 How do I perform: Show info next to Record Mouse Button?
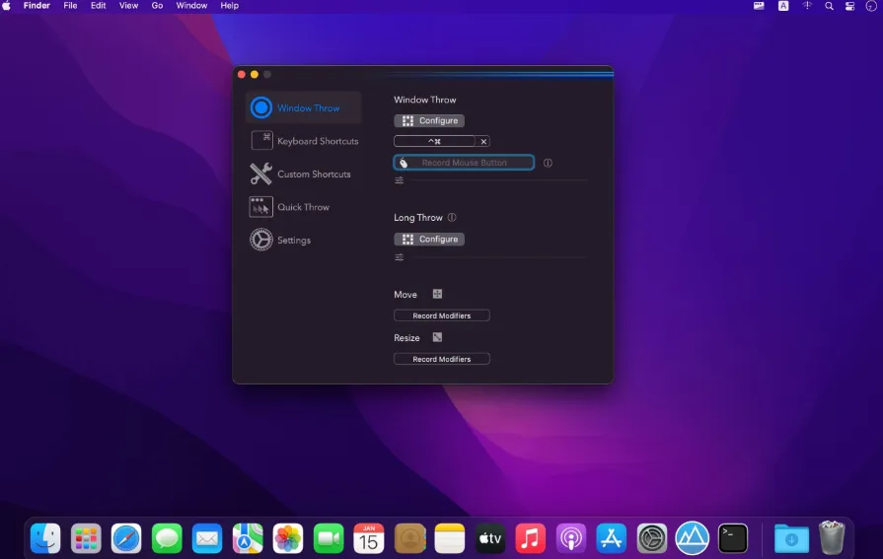click(x=548, y=163)
